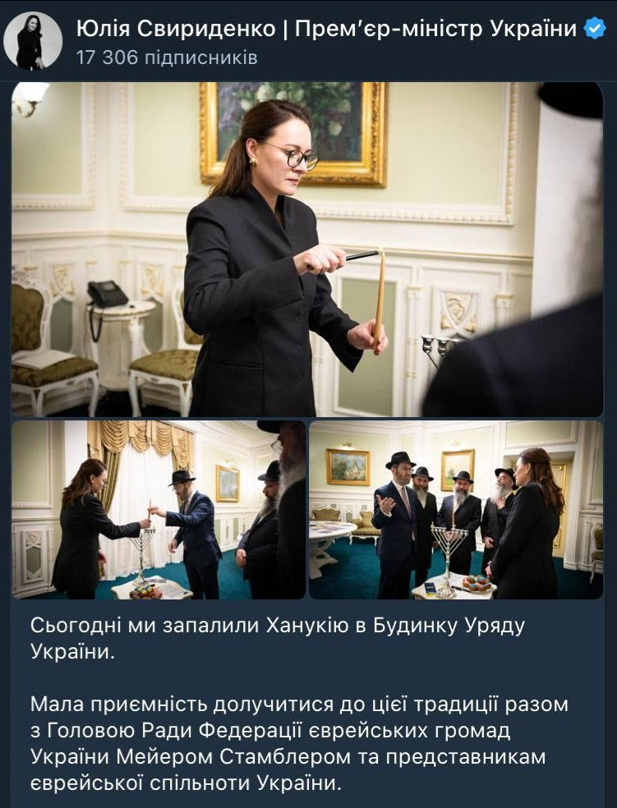
Task: Click the plate of donuts in group photo
Action: coord(477,583)
